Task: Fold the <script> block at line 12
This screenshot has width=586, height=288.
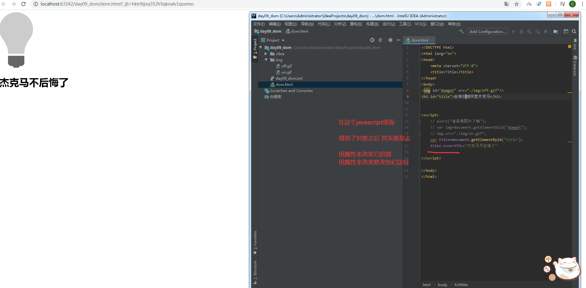Action: 420,115
